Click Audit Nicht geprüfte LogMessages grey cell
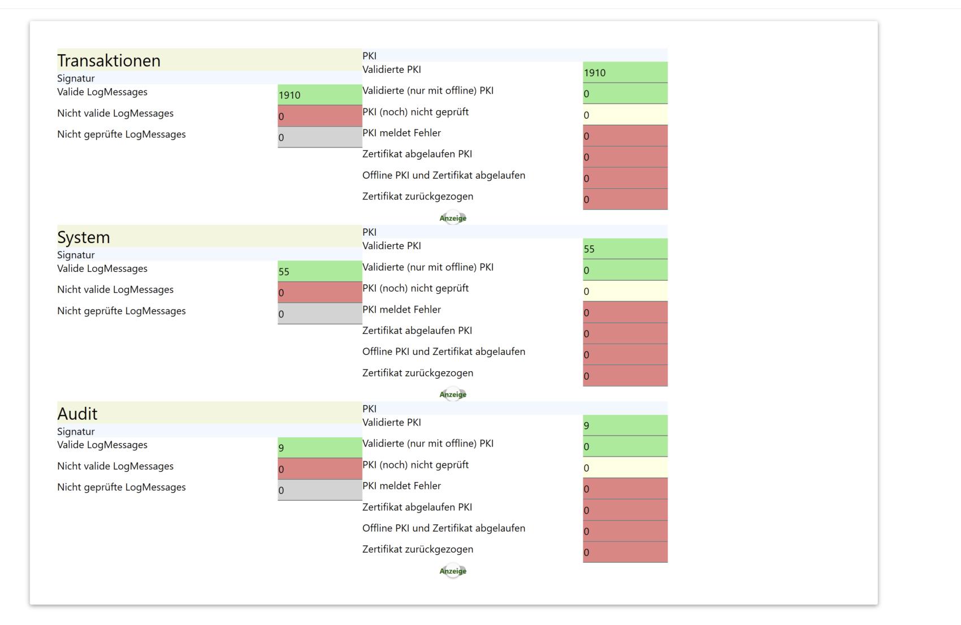Screen dimensions: 961x625 click(320, 490)
